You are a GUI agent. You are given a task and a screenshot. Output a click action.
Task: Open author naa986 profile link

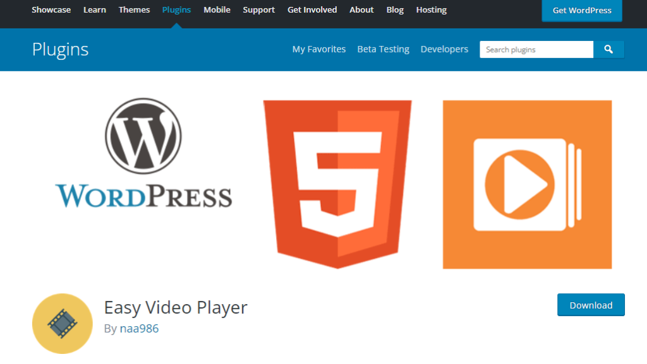(139, 329)
